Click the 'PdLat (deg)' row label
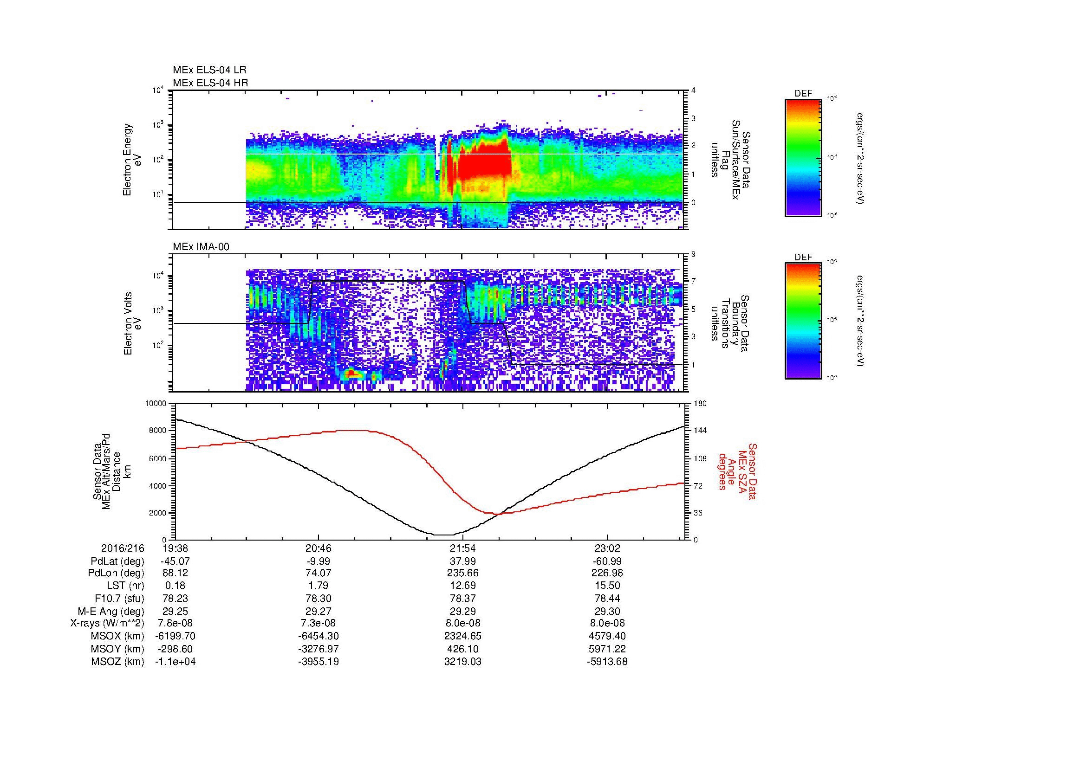The height and width of the screenshot is (767, 1086). (117, 561)
